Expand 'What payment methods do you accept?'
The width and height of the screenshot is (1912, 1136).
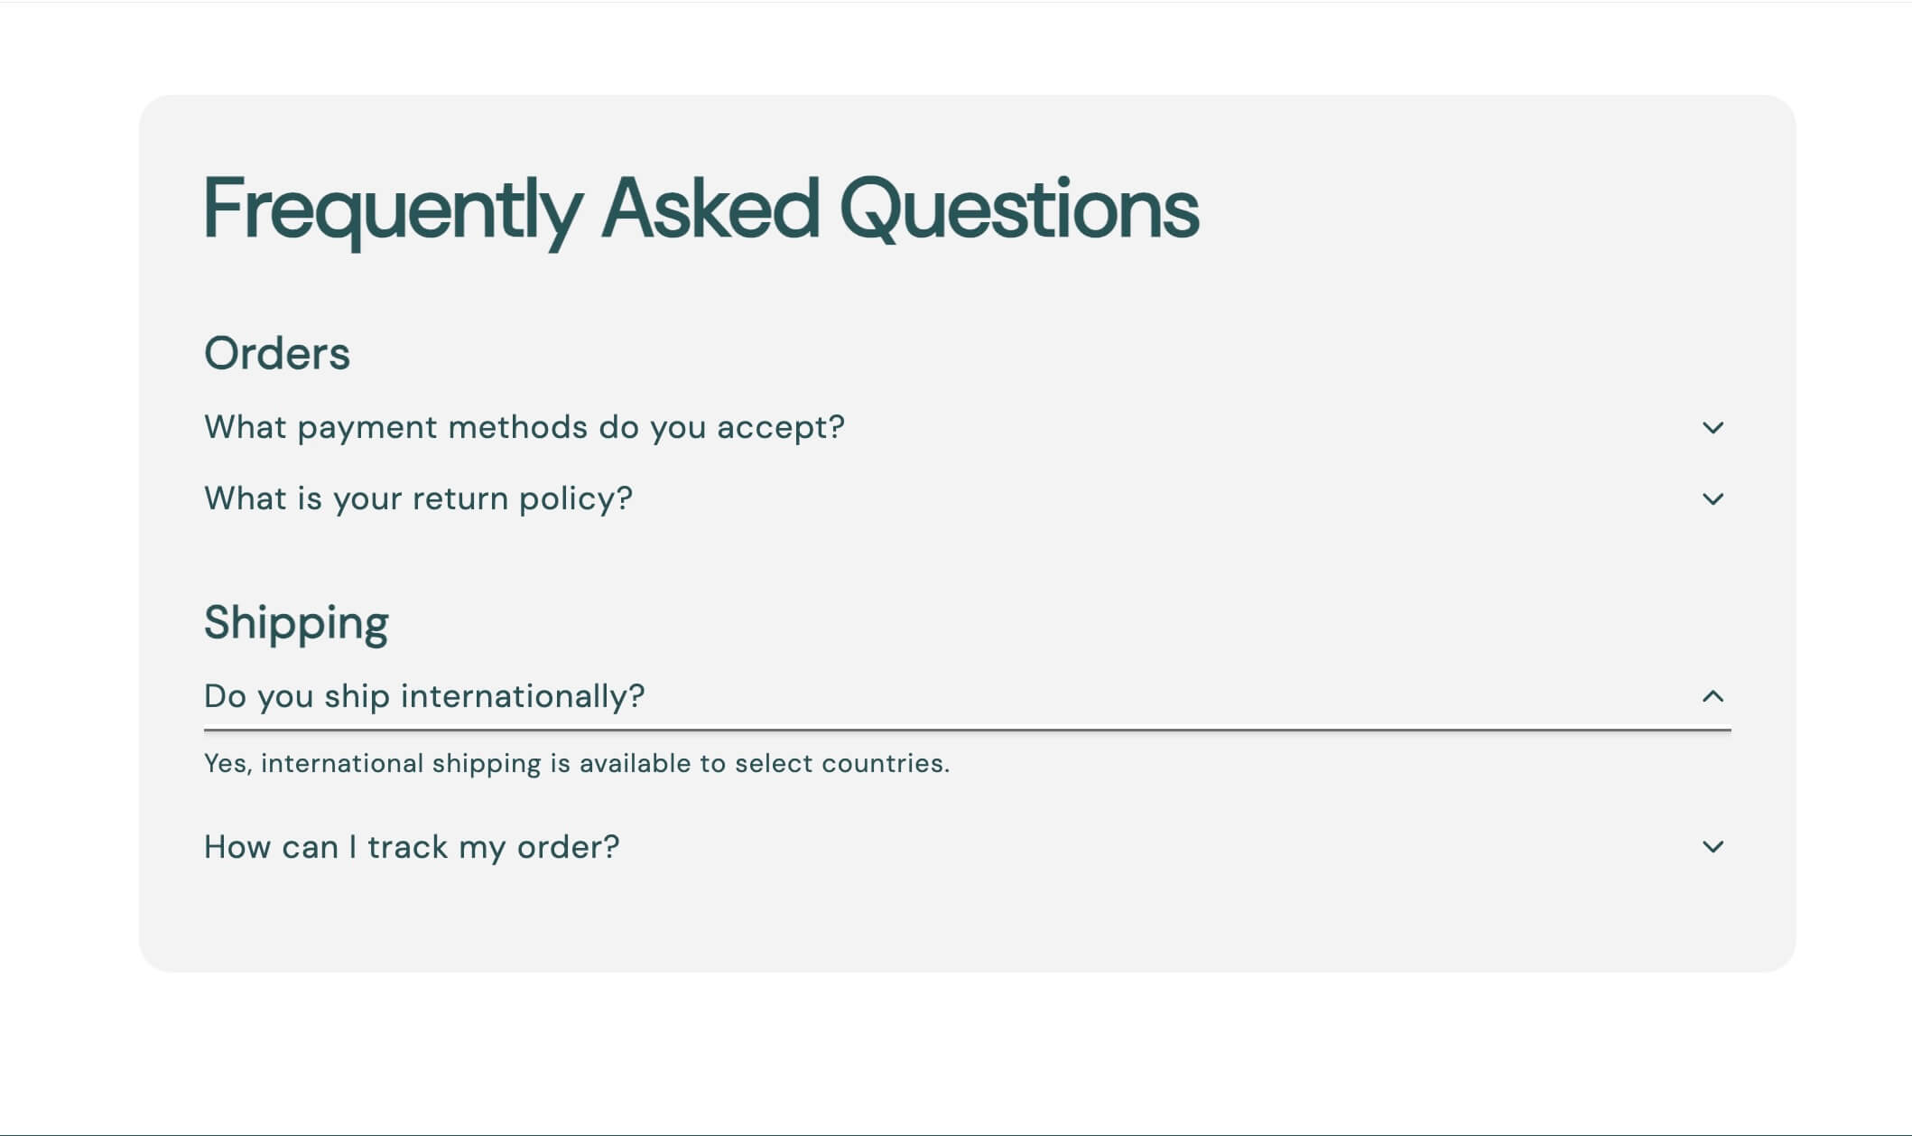(x=967, y=427)
